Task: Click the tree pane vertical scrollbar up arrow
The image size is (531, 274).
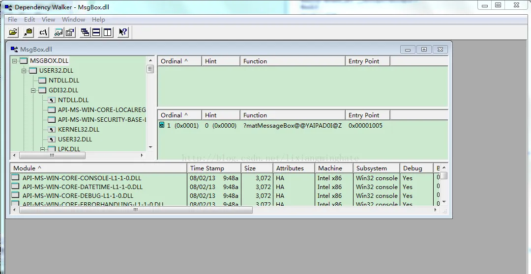Action: pyautogui.click(x=151, y=60)
